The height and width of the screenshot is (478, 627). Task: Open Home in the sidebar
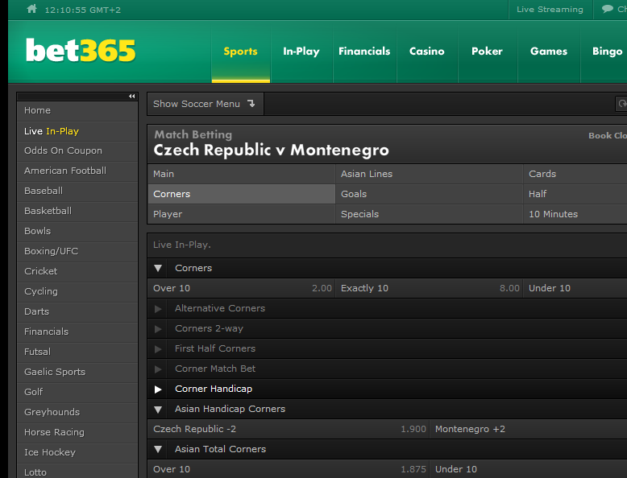[x=77, y=110]
